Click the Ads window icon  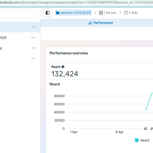[126, 13]
